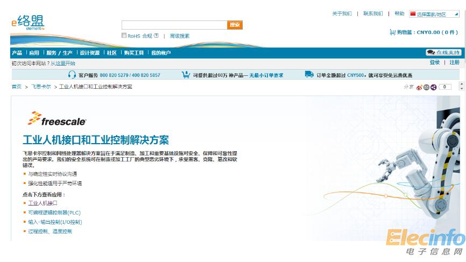
Task: Open the 可编程逻辑控制器(PLC) link
Action: 54,213
